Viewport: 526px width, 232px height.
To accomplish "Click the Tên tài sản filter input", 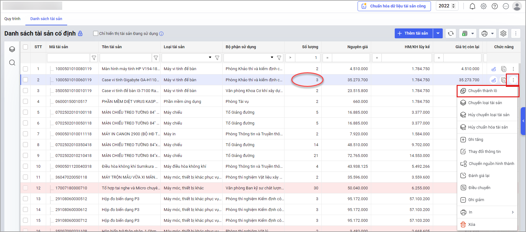I will tap(126, 58).
